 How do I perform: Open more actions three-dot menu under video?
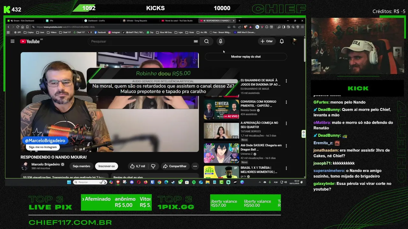pos(195,166)
